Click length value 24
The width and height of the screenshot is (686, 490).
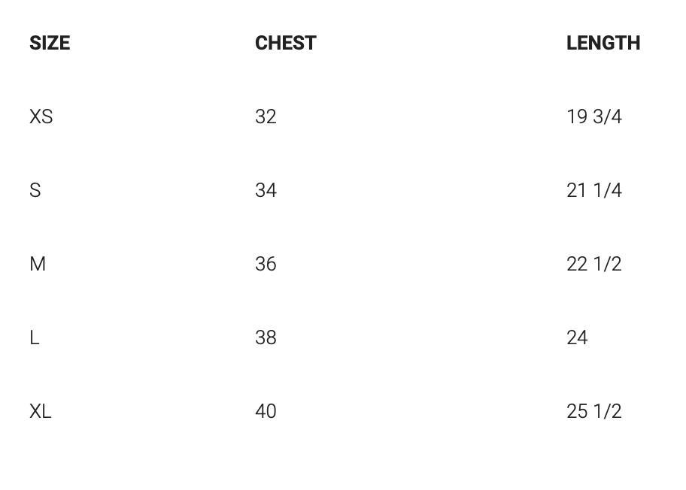pos(577,338)
